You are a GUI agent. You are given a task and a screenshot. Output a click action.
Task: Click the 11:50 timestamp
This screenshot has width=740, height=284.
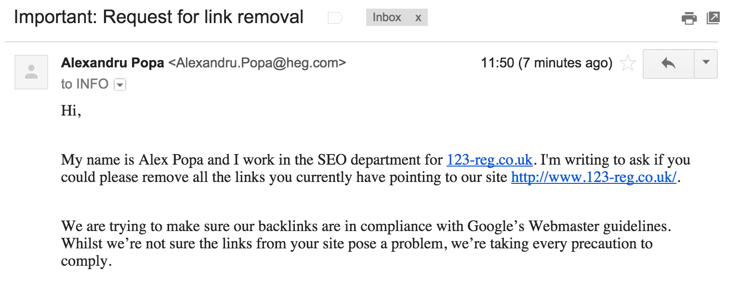[x=547, y=63]
